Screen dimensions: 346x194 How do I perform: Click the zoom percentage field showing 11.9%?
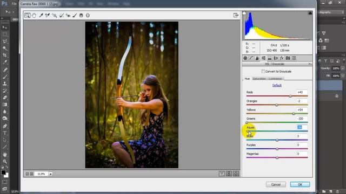pyautogui.click(x=41, y=174)
